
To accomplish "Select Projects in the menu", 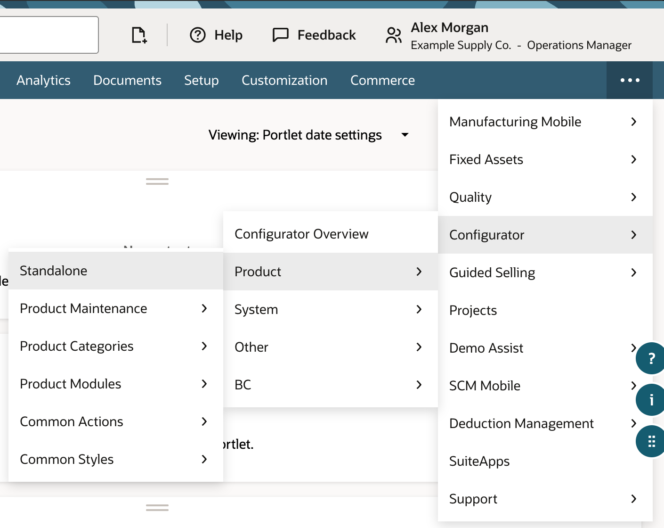I will point(545,310).
